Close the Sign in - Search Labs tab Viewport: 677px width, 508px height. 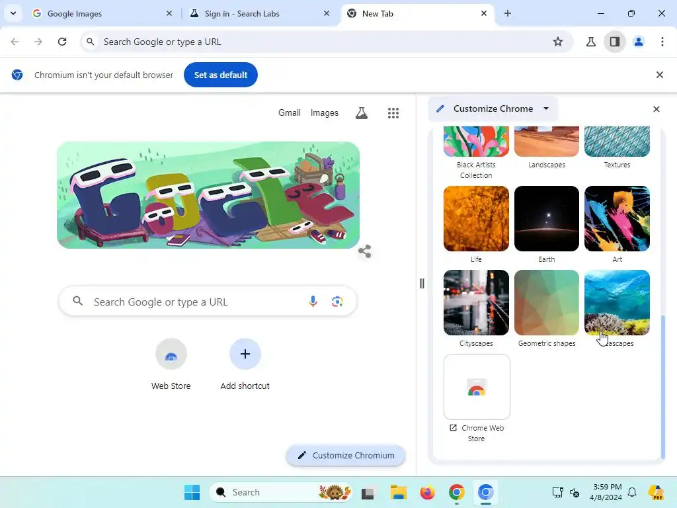tap(327, 13)
